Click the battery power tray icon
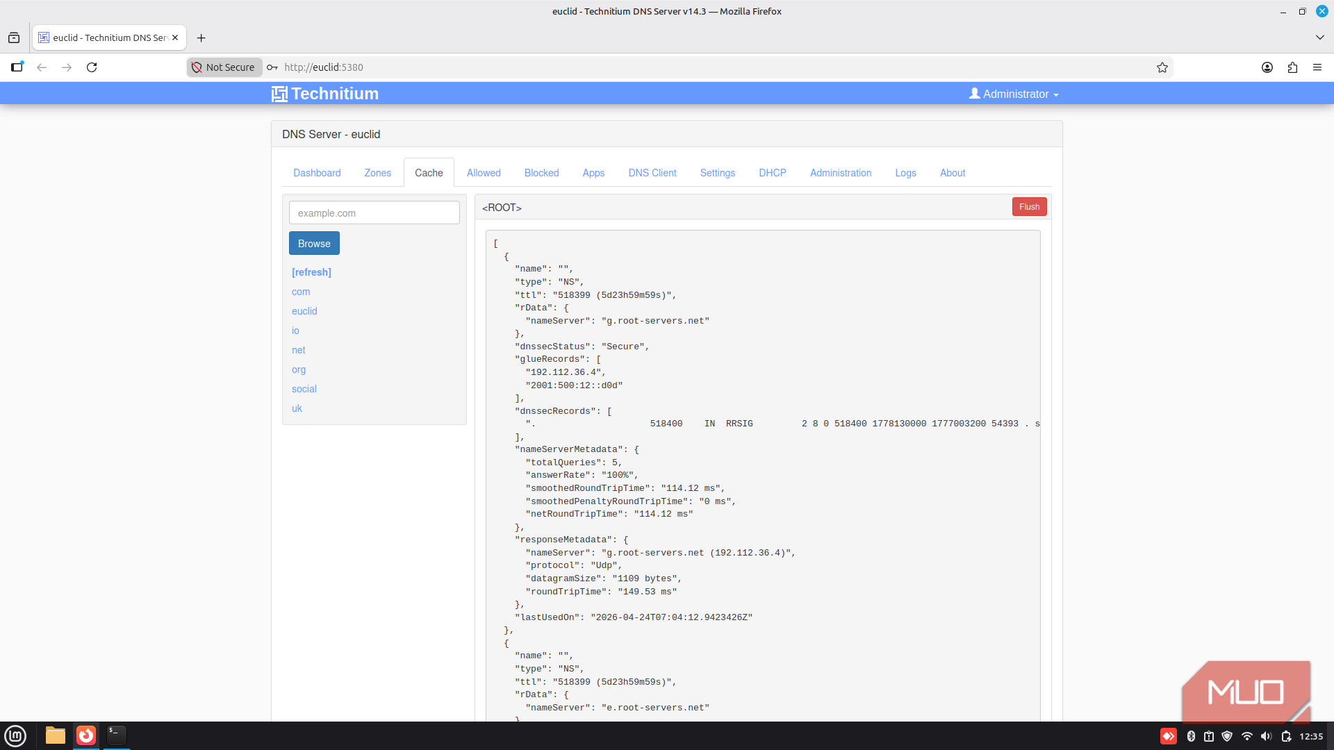 [x=1286, y=736]
